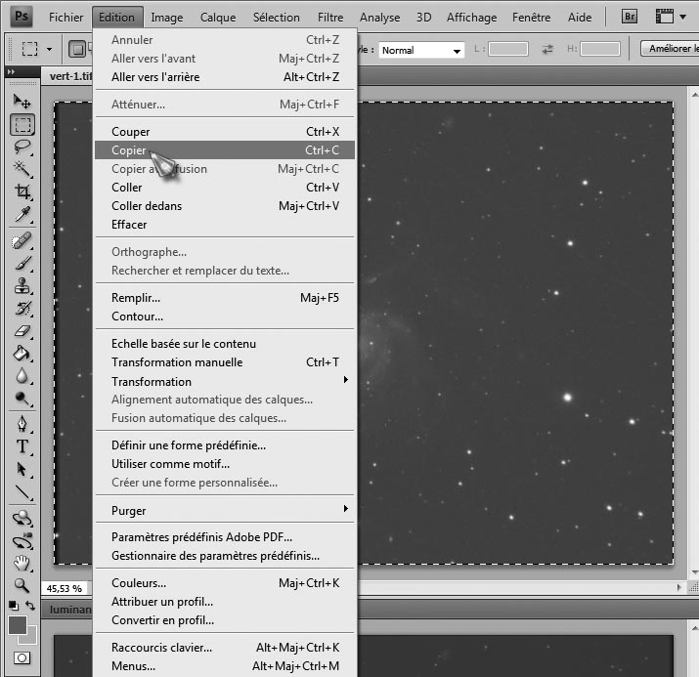The height and width of the screenshot is (677, 699).
Task: Select the Move tool
Action: pyautogui.click(x=22, y=102)
